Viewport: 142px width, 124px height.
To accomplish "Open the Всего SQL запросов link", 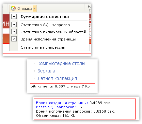I will [56, 107].
